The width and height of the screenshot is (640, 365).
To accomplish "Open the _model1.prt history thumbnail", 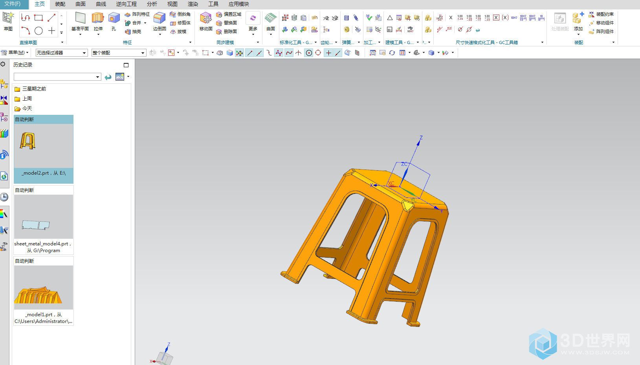I will (44, 291).
